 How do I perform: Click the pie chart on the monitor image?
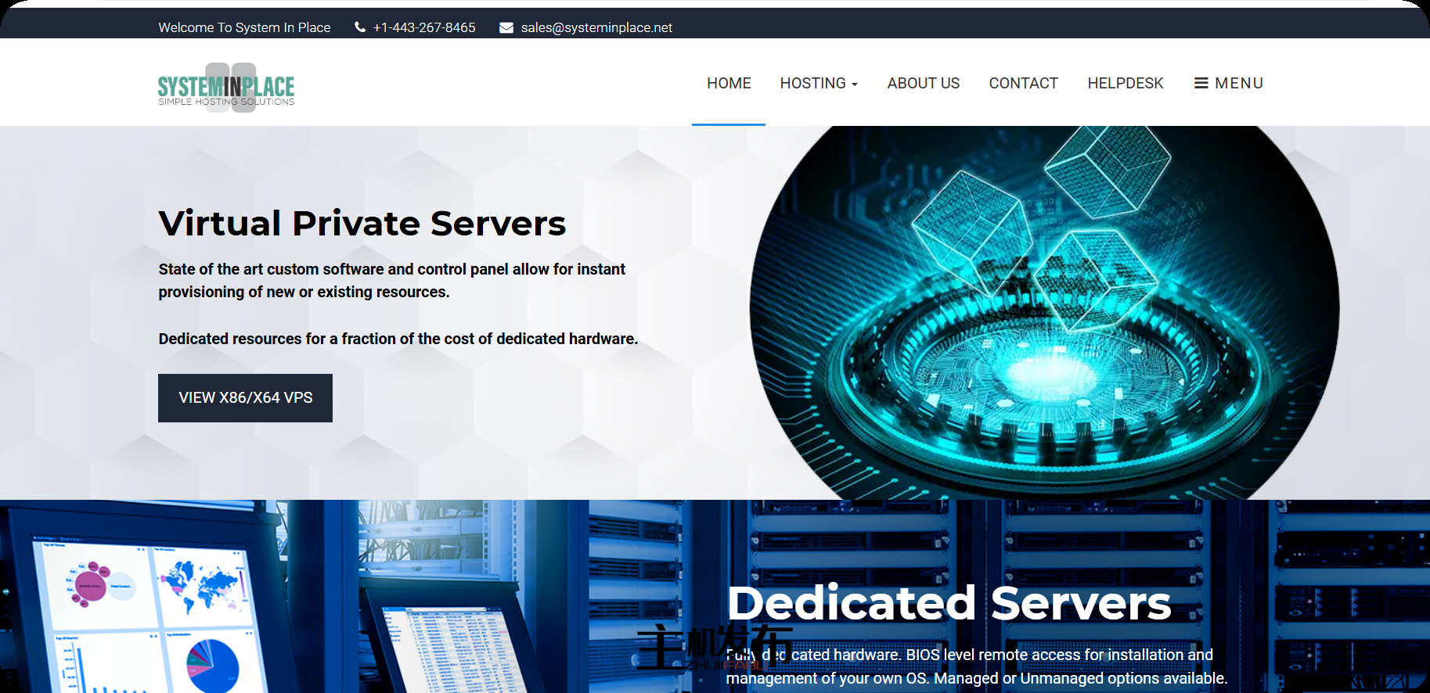212,665
